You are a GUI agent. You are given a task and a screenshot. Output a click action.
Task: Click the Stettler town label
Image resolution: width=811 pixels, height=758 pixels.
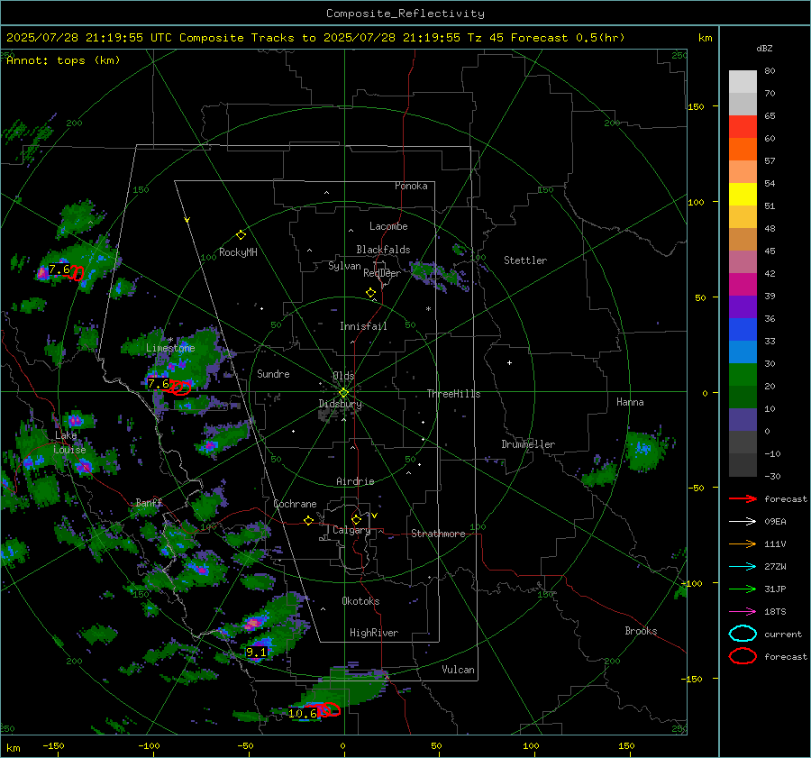pyautogui.click(x=525, y=260)
